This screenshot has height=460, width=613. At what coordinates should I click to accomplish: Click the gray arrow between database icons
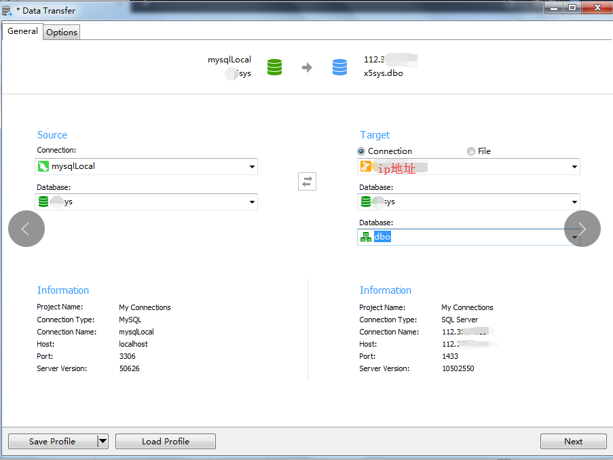[x=308, y=67]
